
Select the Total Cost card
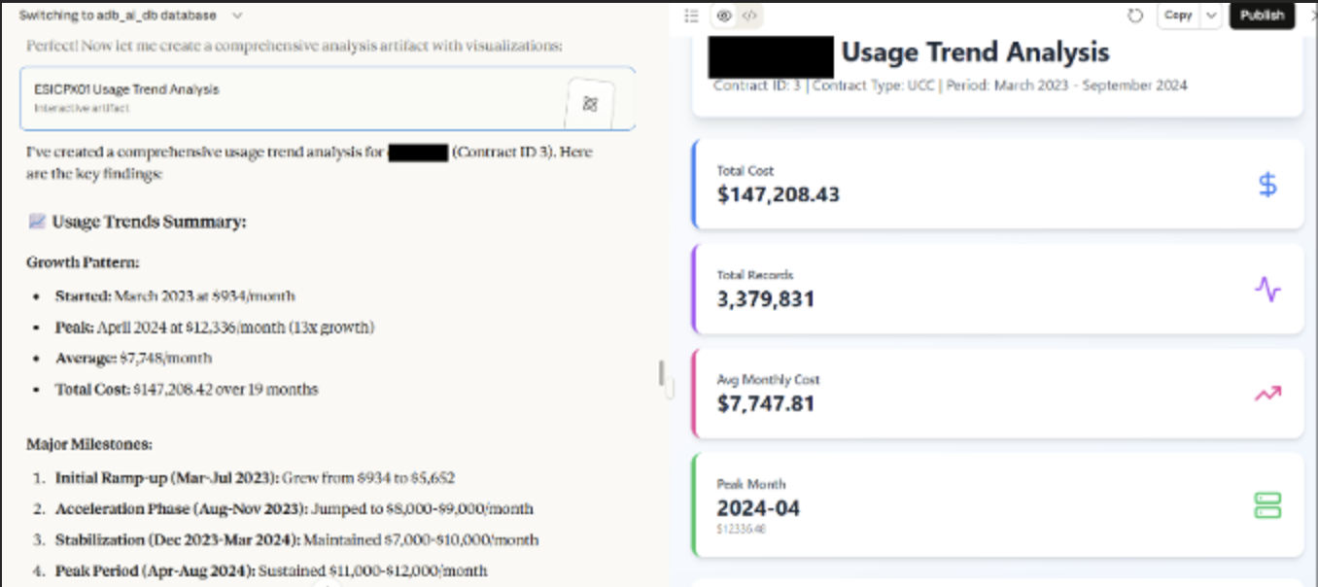pyautogui.click(x=998, y=185)
